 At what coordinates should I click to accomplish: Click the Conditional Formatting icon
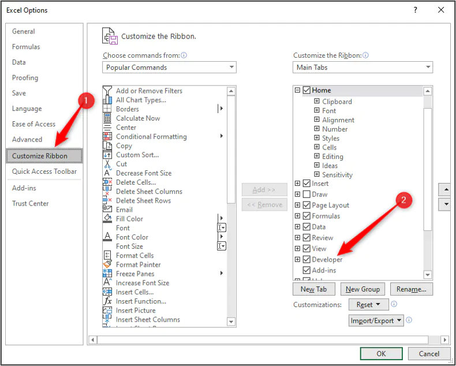pyautogui.click(x=107, y=136)
